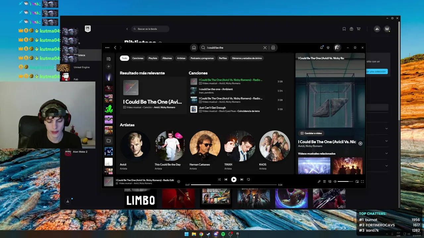Open Epic Games gift icon
The height and width of the screenshot is (238, 424).
pos(351,29)
